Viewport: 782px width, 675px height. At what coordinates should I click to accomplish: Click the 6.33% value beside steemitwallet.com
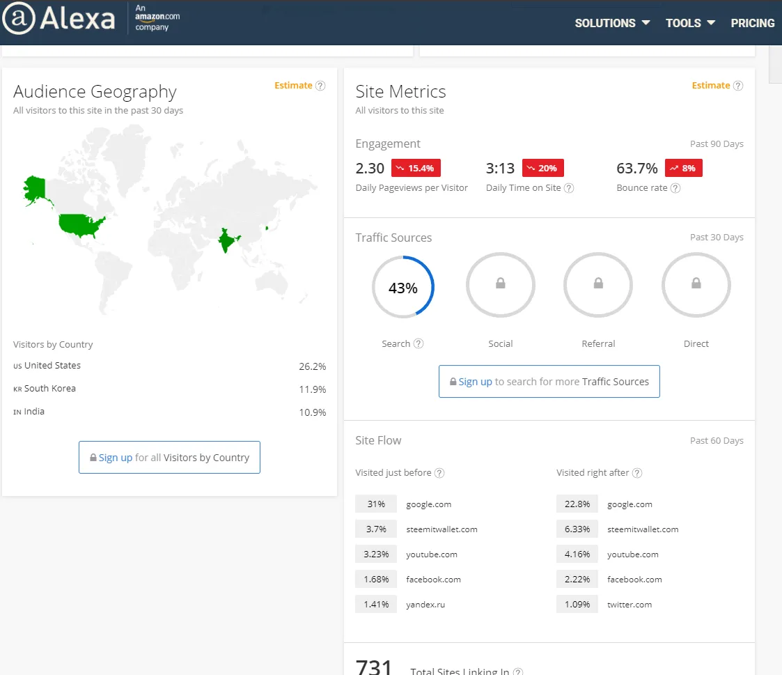click(577, 529)
